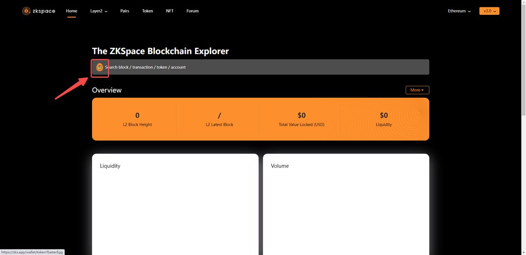
Task: Click the L2 Latest Block label
Action: click(x=220, y=125)
